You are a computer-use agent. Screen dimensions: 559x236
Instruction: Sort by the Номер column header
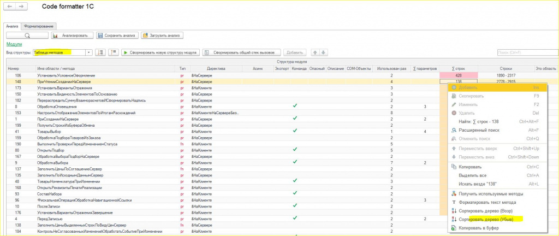tap(20, 68)
